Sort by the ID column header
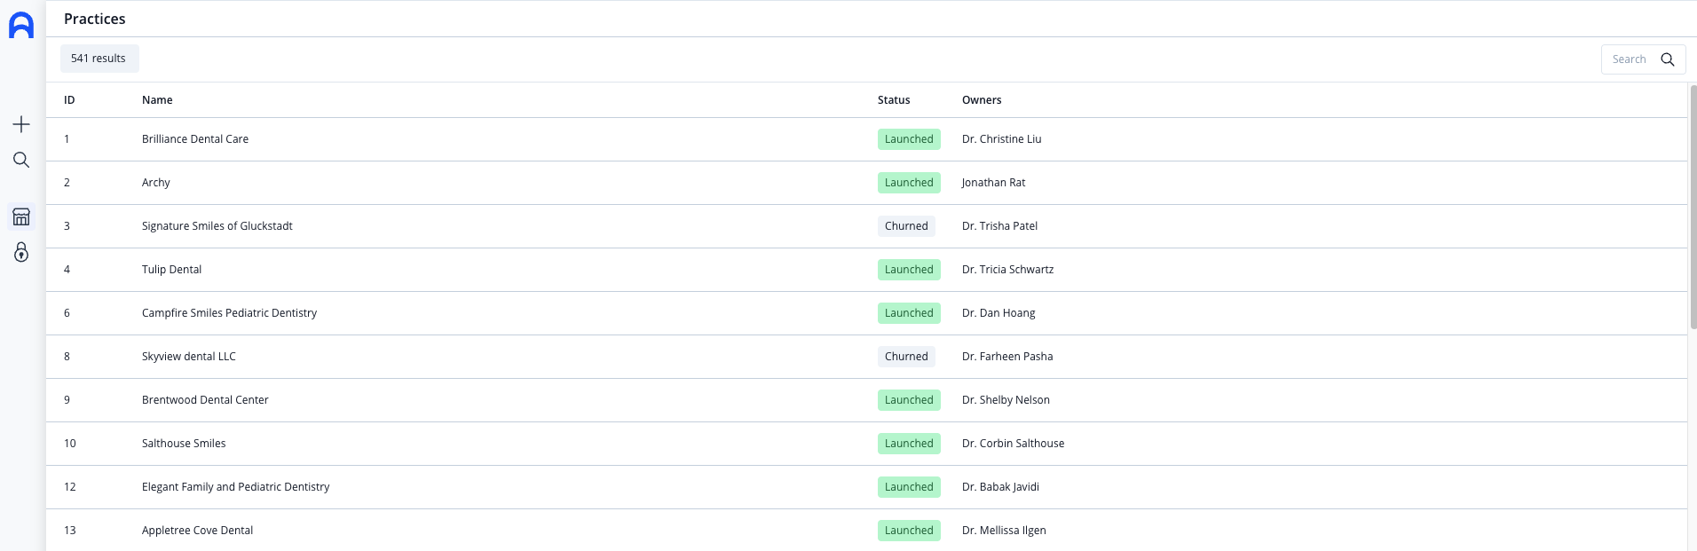Viewport: 1697px width, 551px height. point(69,100)
